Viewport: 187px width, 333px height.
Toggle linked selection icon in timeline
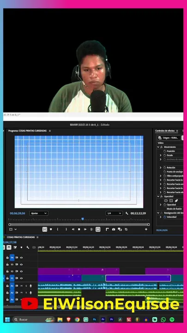click(15, 247)
